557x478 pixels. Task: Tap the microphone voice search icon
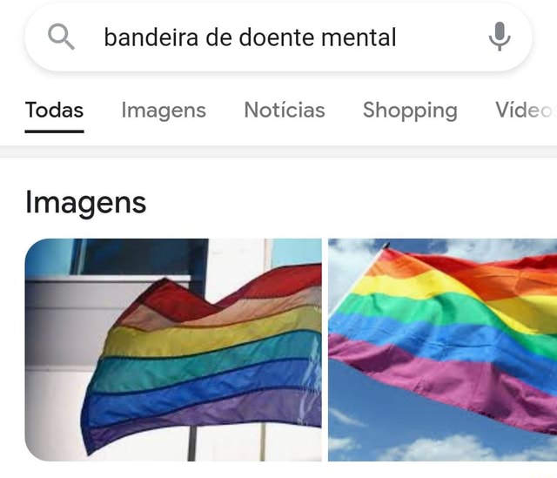[x=500, y=37]
